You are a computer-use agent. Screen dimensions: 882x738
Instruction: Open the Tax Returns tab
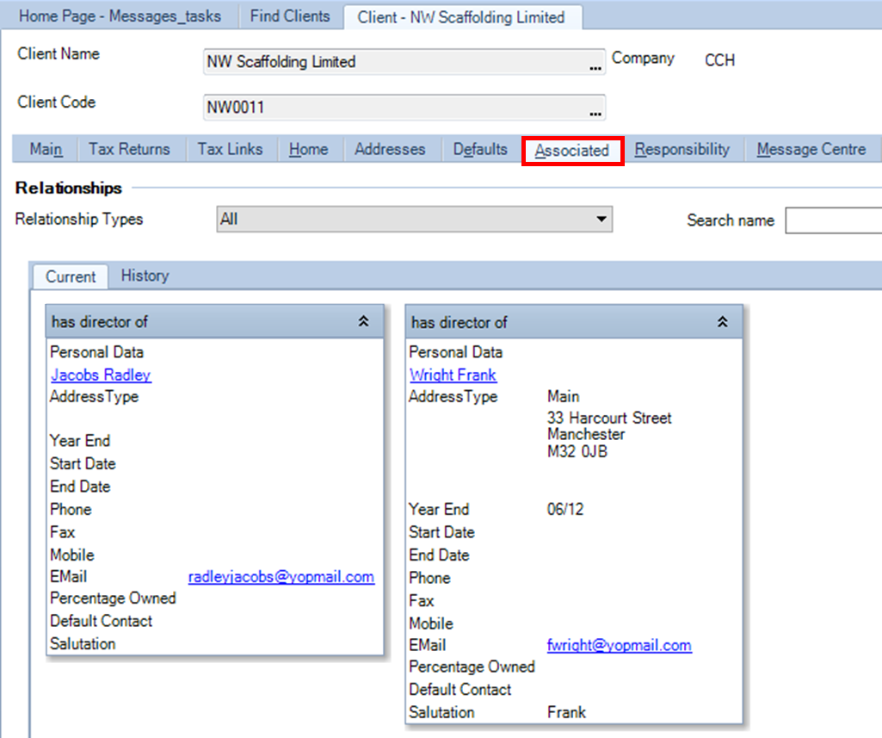pos(129,149)
